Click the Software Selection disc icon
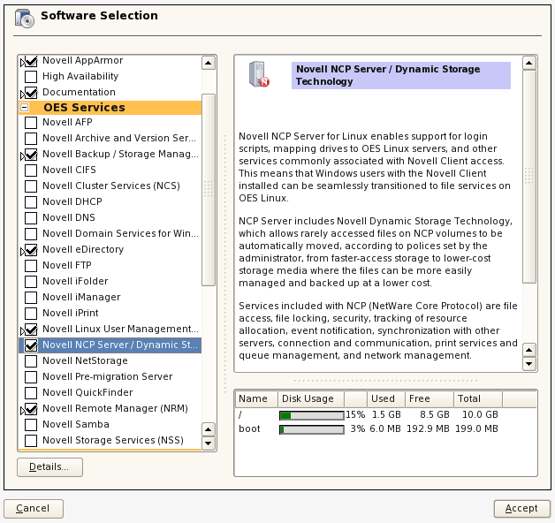Viewport: 555px width, 523px height. click(x=25, y=19)
